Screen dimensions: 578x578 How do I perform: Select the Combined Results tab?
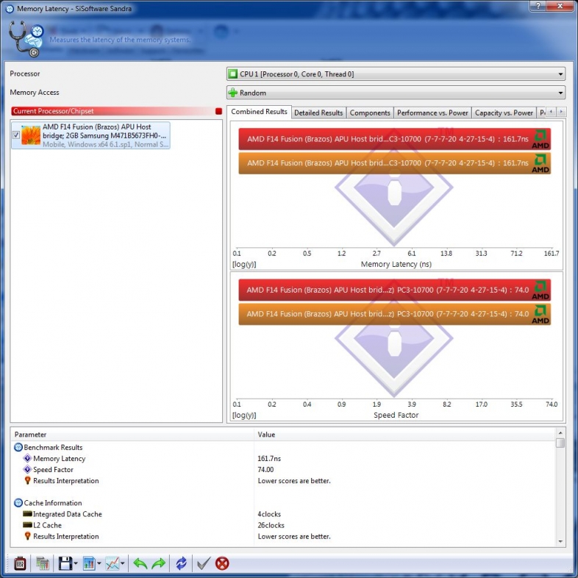point(259,112)
